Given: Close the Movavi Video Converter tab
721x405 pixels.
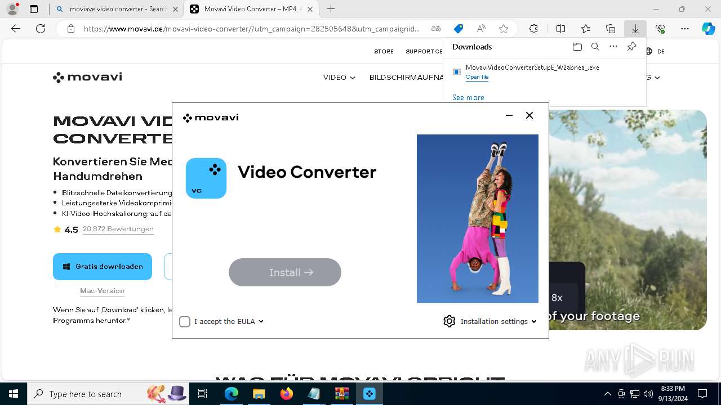Looking at the screenshot, I should tap(310, 9).
